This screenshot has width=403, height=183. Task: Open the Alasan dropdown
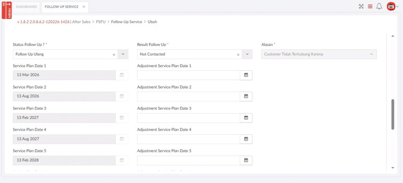click(x=319, y=54)
